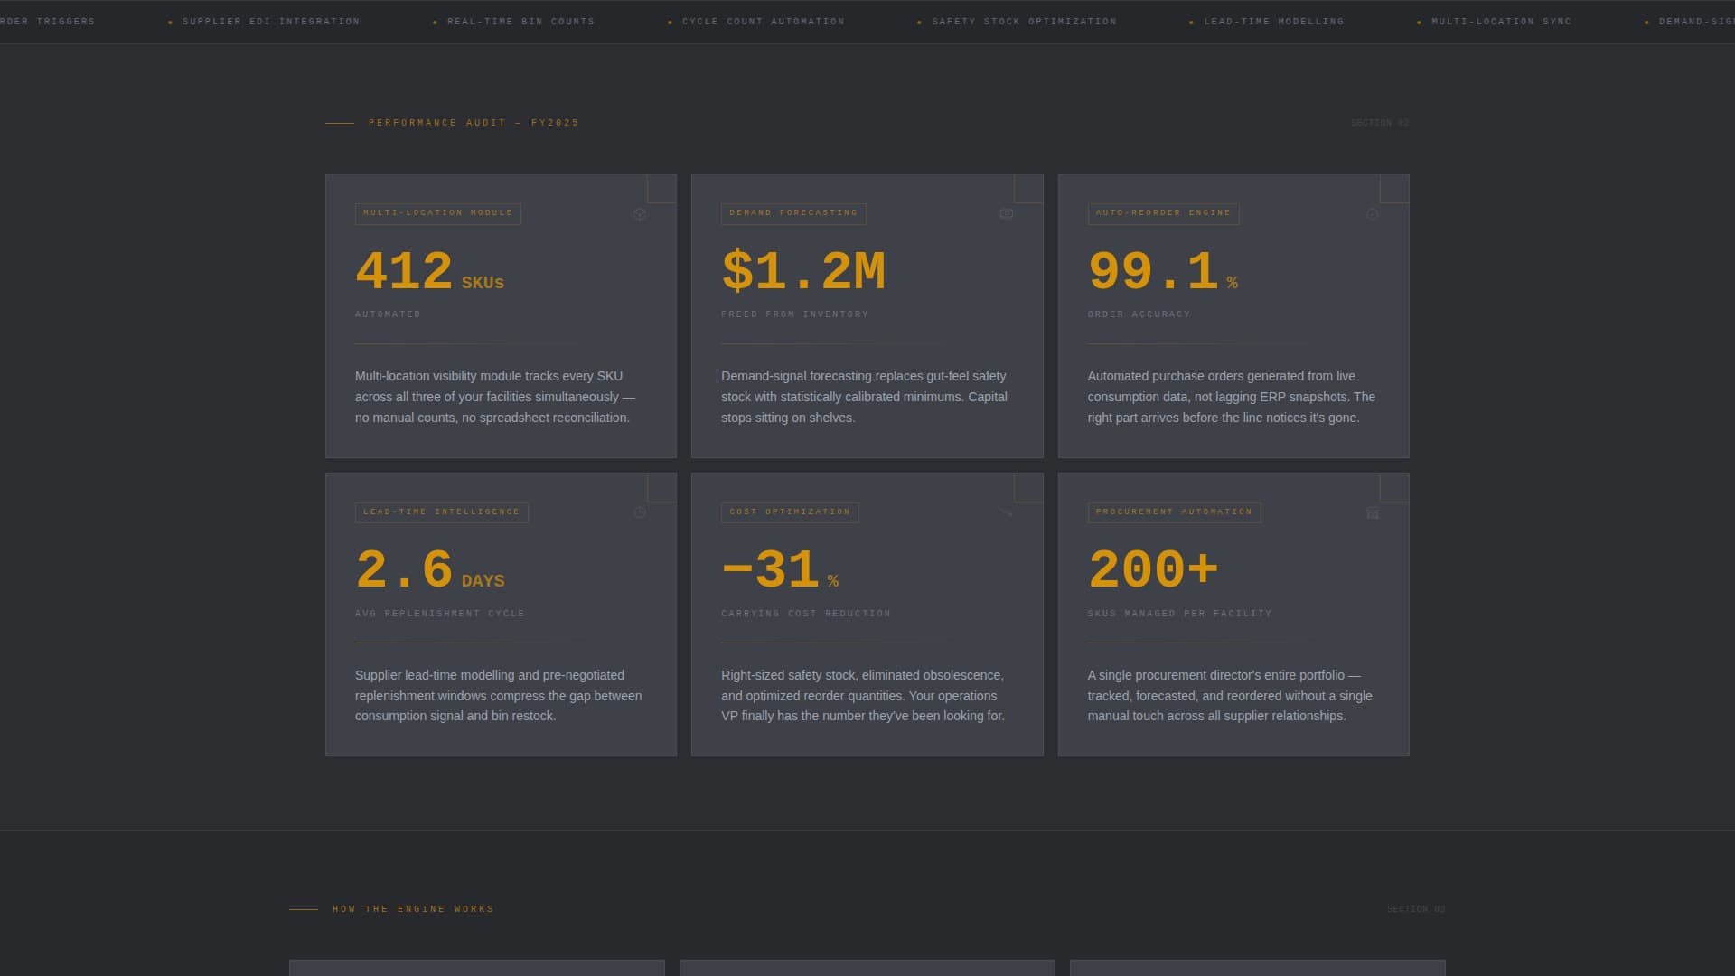This screenshot has height=976, width=1735.
Task: Click the clock icon in the Lead-Time Intelligence card
Action: tap(640, 512)
